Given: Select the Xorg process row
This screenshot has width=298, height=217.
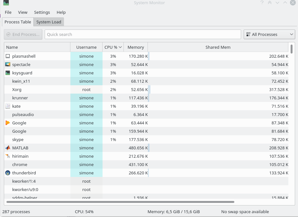Looking at the screenshot, I should tap(146, 89).
